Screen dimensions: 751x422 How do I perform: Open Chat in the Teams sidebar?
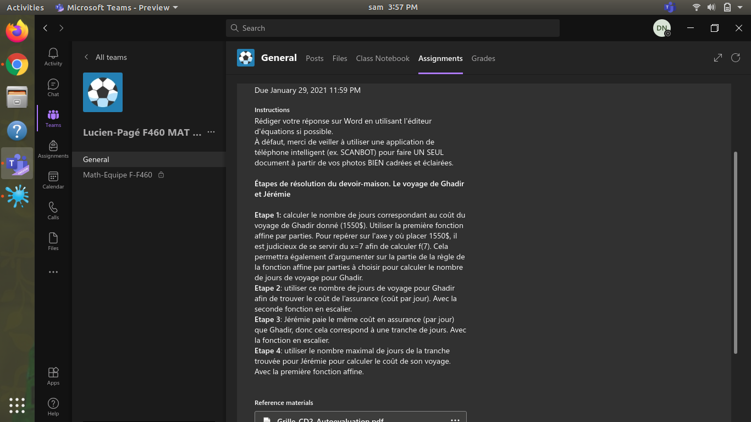(53, 87)
